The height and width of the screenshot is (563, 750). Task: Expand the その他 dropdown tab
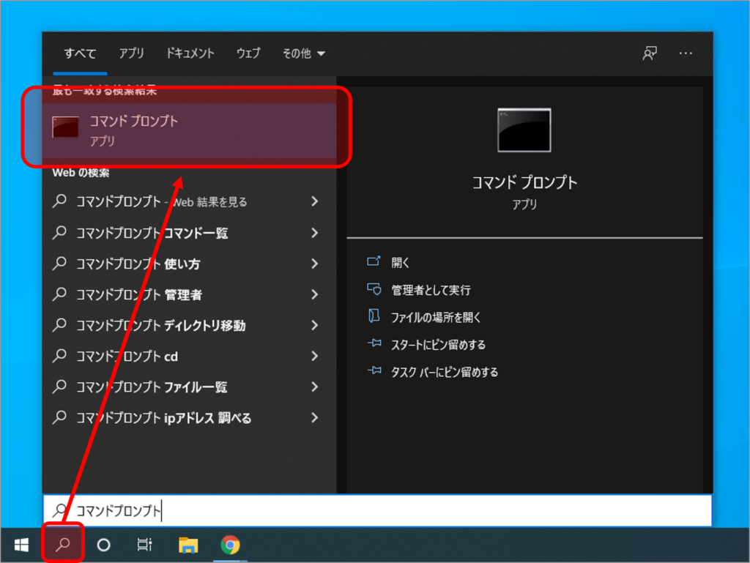pos(304,53)
